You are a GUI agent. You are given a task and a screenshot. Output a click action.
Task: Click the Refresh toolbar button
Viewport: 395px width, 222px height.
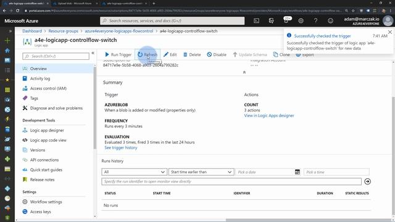(148, 55)
